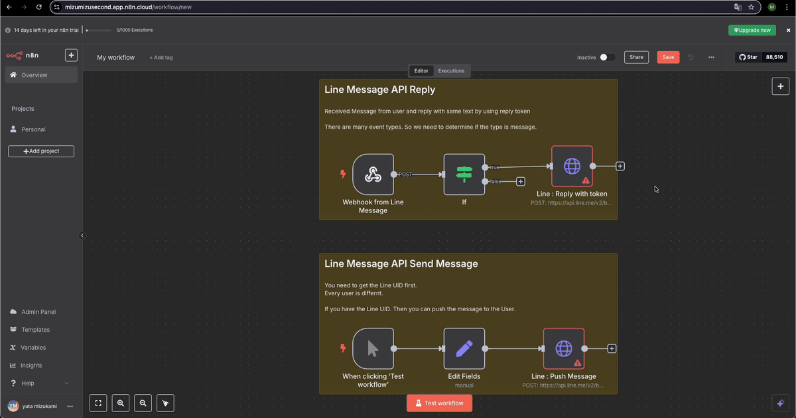Screen dimensions: 796x418
Task: Open the n8n AI assistant sparkle icon
Action: coord(780,403)
